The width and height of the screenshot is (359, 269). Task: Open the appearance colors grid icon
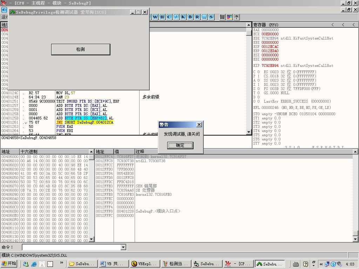tap(229, 17)
